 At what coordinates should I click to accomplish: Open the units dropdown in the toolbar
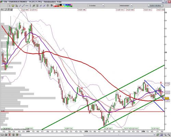click(x=96, y=5)
